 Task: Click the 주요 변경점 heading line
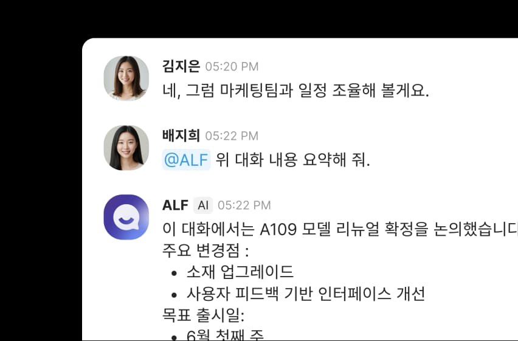[x=205, y=250]
